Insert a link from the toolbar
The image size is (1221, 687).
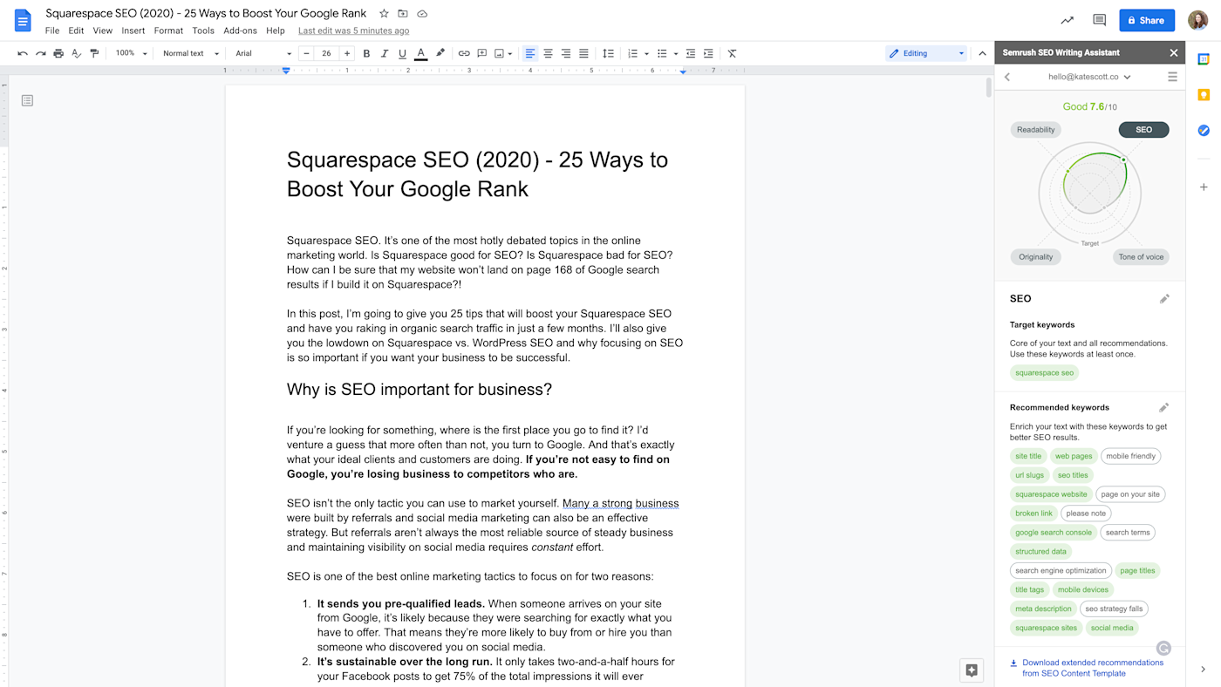click(464, 53)
